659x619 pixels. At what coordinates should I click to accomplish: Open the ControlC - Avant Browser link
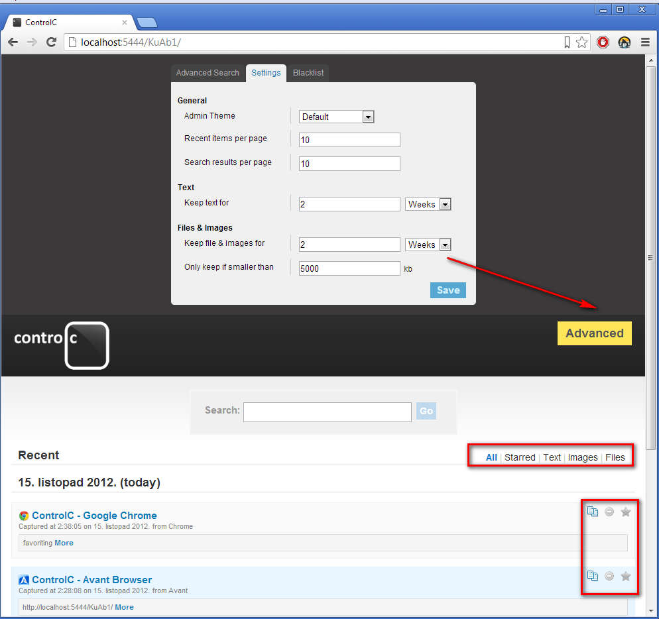[92, 580]
